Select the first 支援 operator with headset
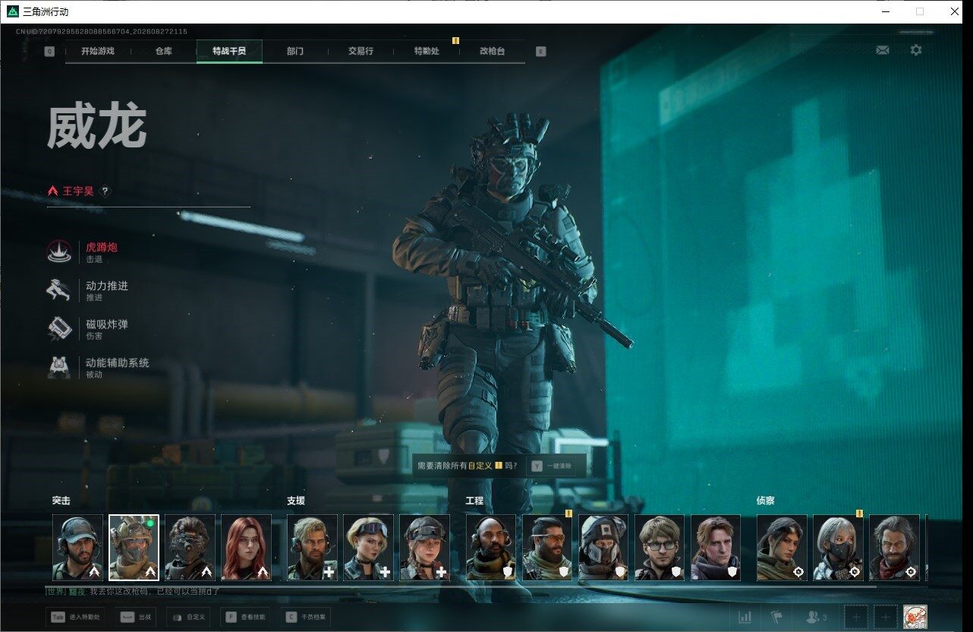The height and width of the screenshot is (632, 973). 312,548
